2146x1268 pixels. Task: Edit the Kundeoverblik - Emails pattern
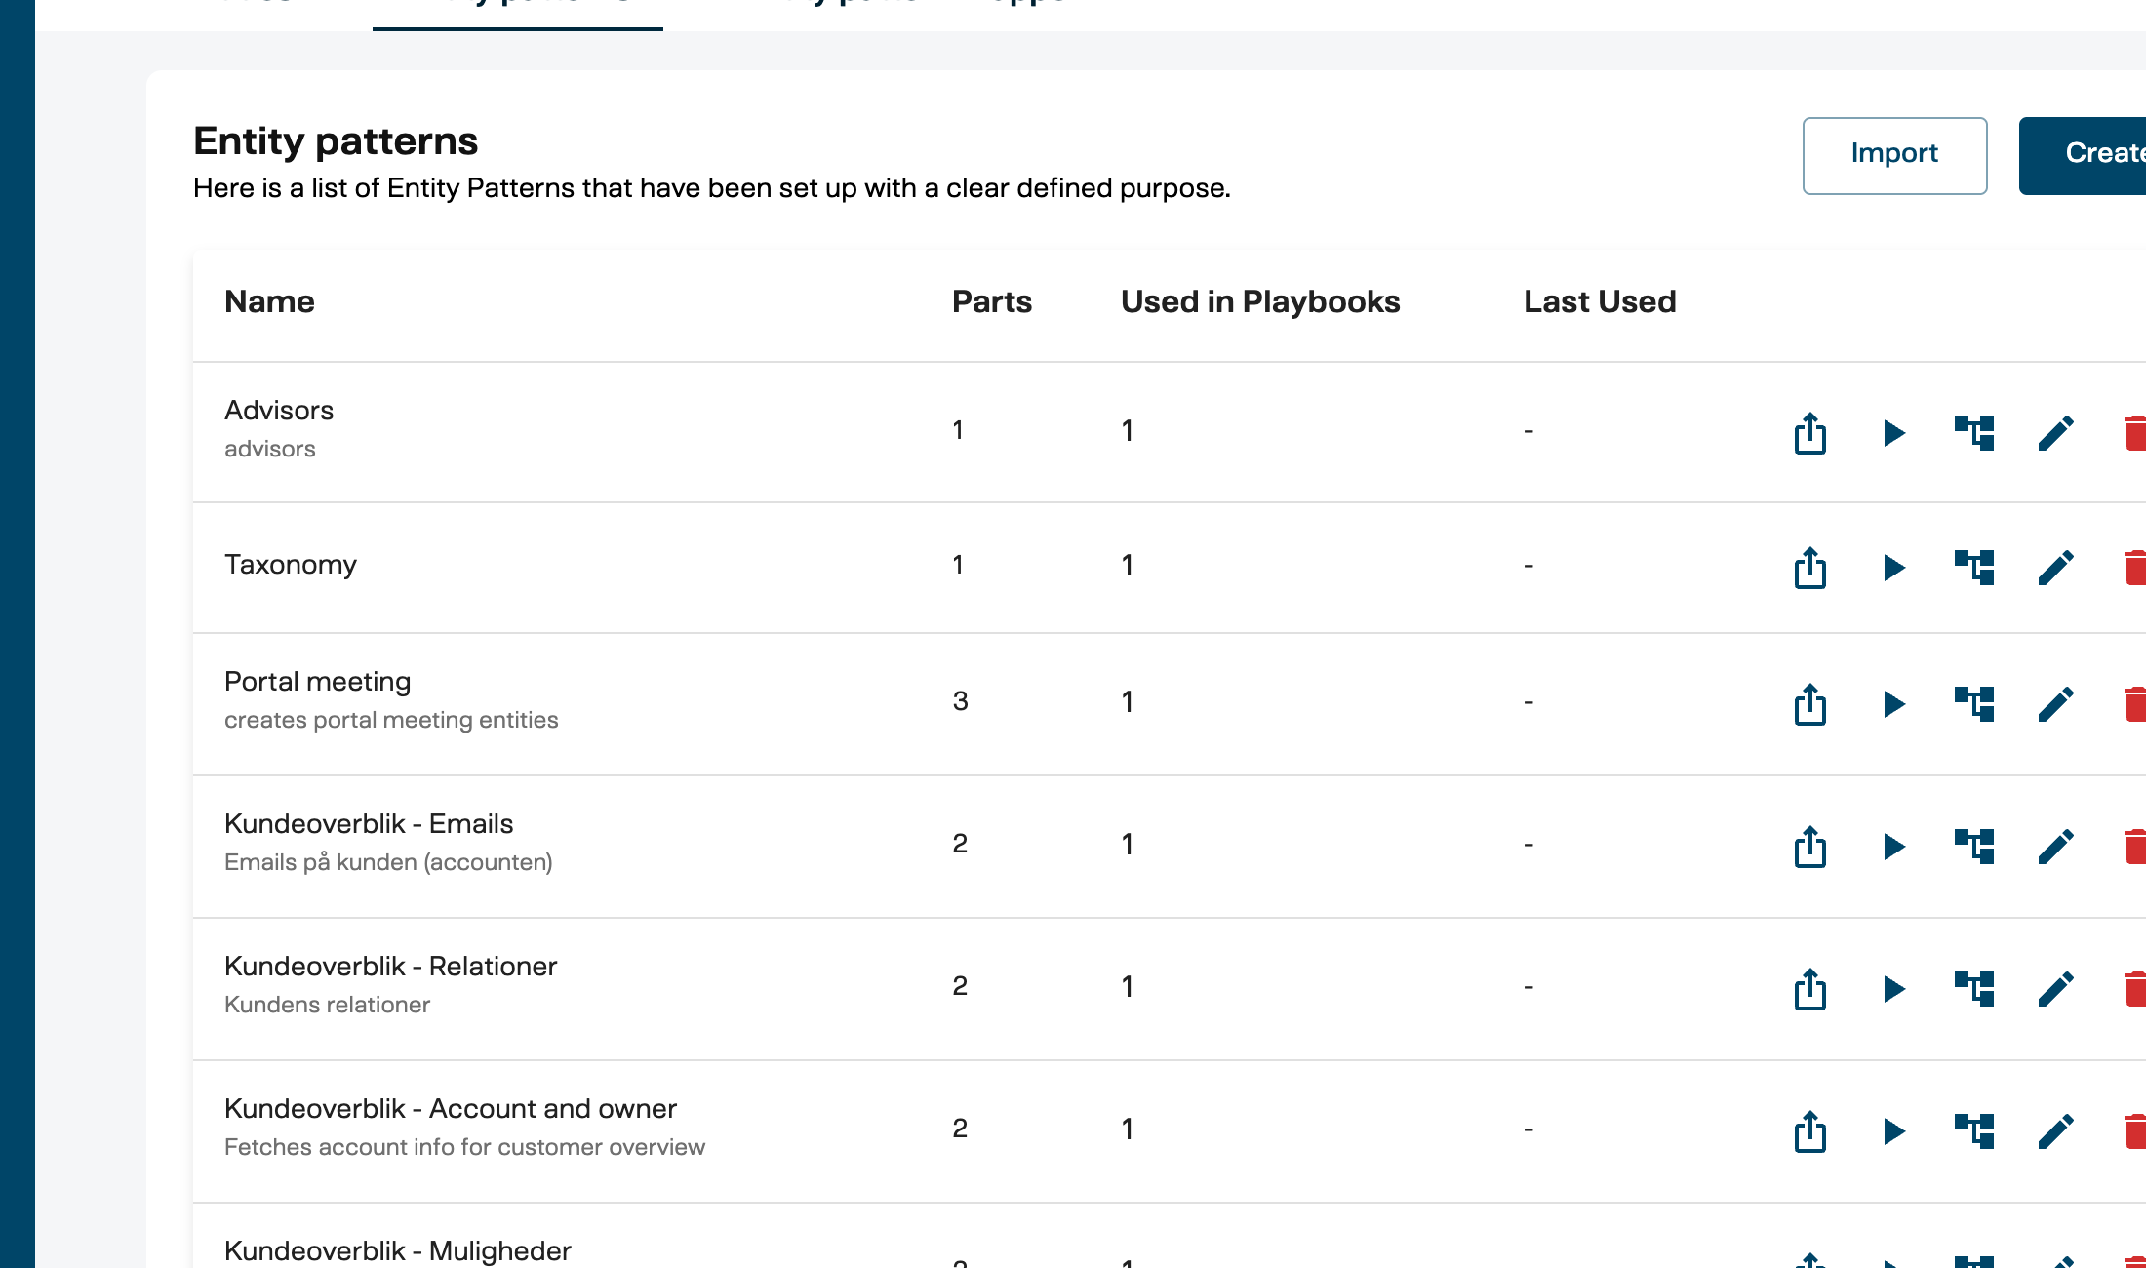tap(2056, 845)
